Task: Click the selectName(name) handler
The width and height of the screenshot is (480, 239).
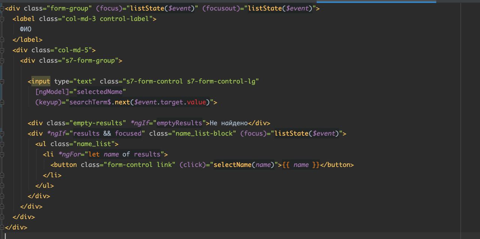Action: (244, 165)
